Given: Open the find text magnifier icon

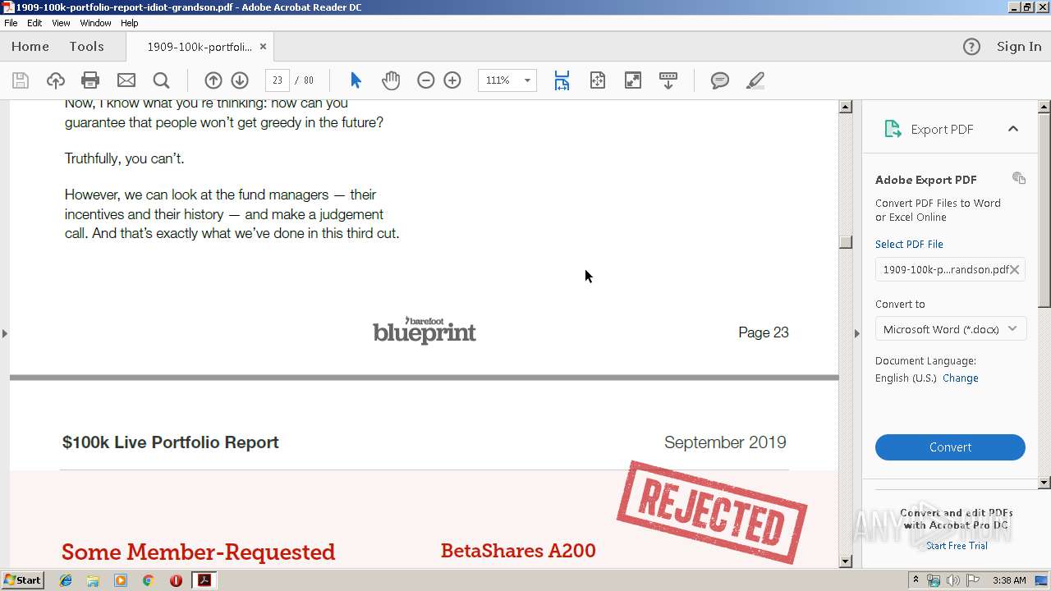Looking at the screenshot, I should 162,80.
